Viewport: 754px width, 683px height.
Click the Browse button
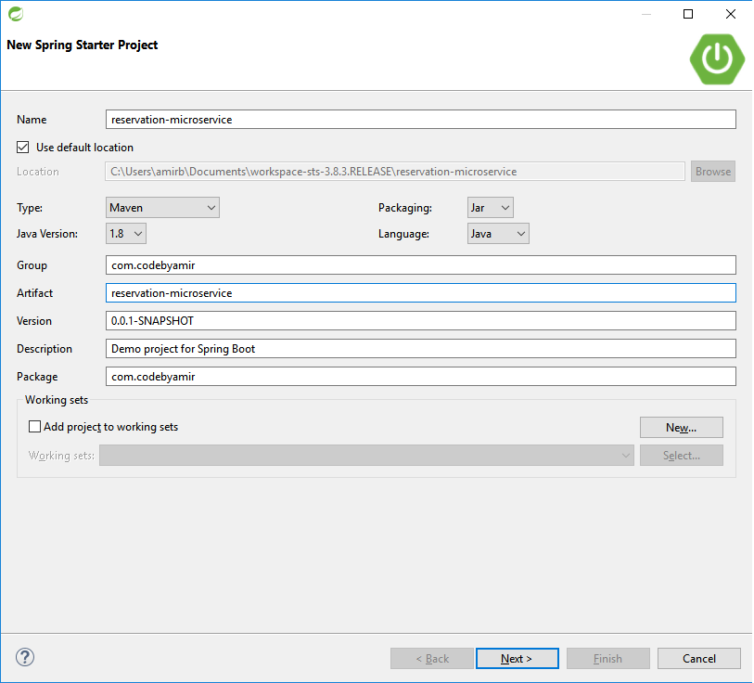[712, 171]
